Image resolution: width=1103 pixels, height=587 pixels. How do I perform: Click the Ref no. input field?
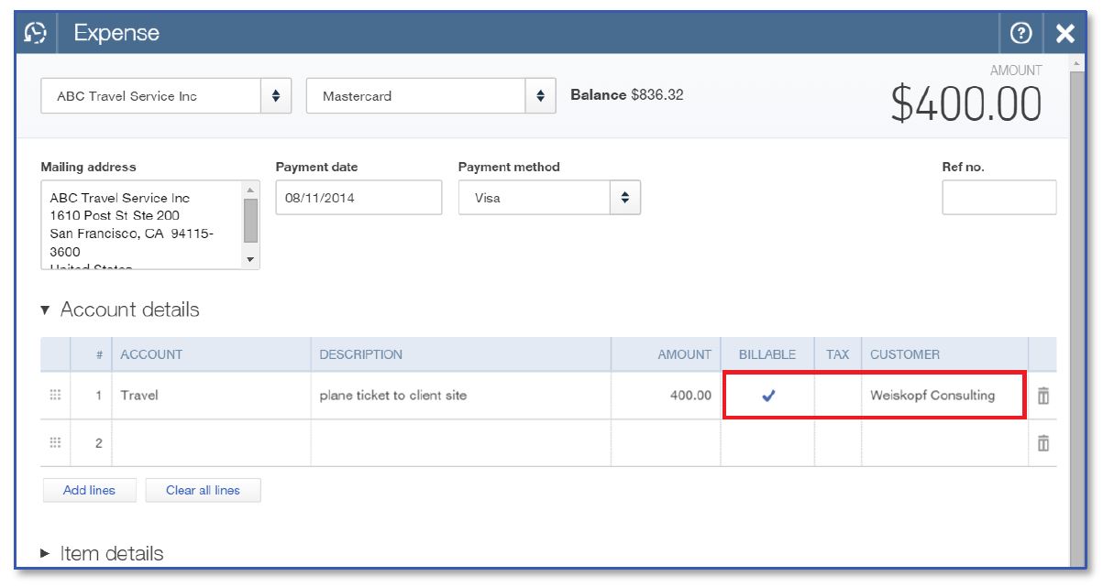(998, 198)
